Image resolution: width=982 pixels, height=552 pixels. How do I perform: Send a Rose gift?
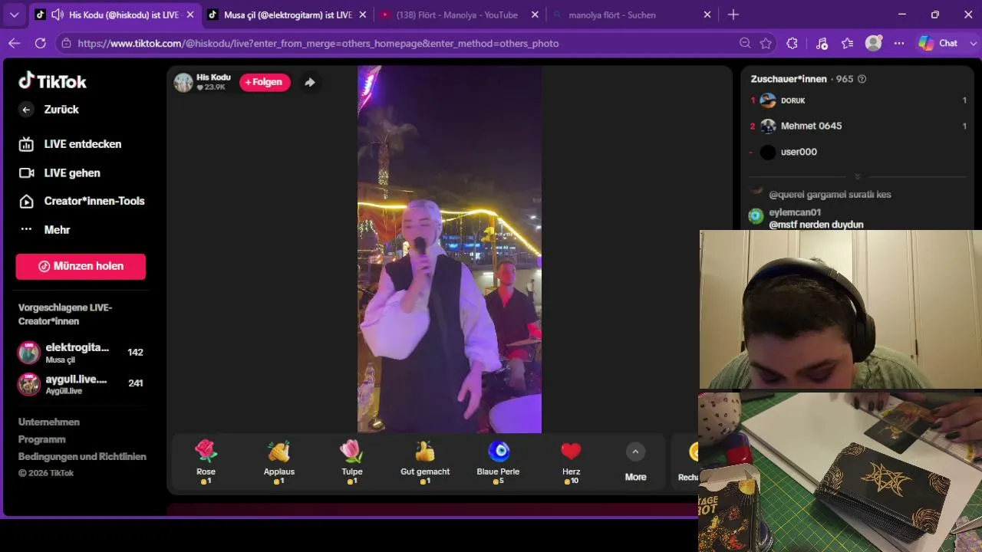click(206, 462)
